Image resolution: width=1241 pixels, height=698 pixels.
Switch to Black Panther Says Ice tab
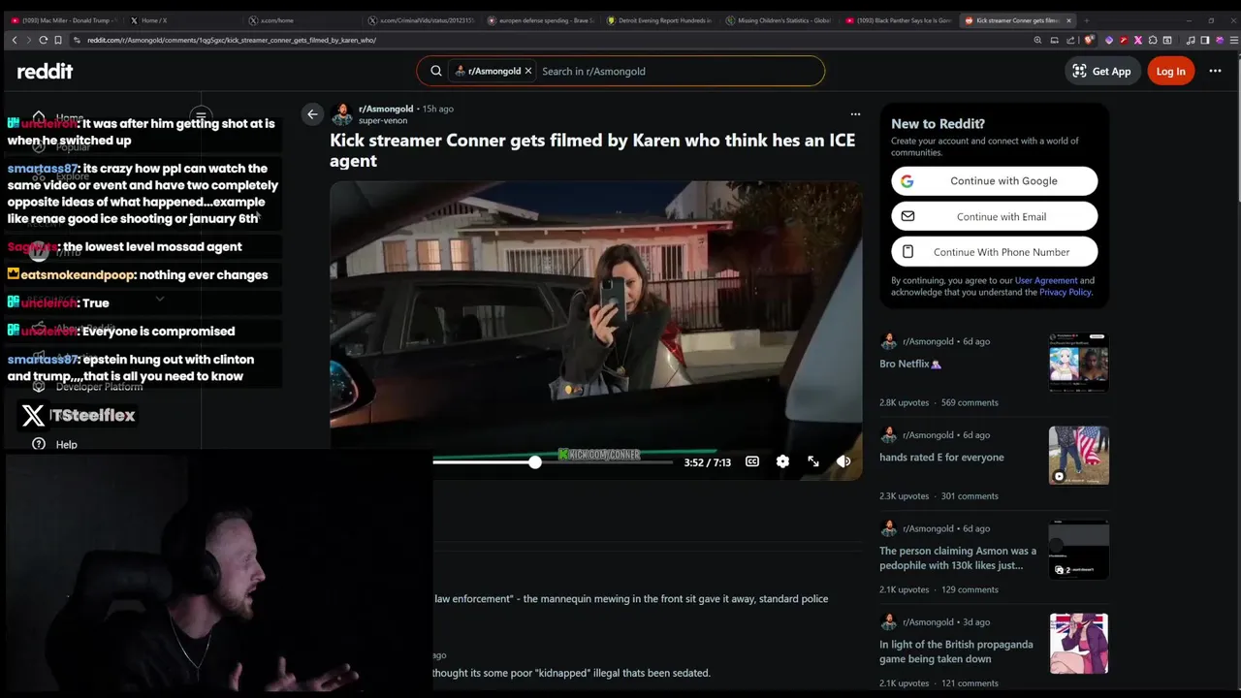point(900,20)
